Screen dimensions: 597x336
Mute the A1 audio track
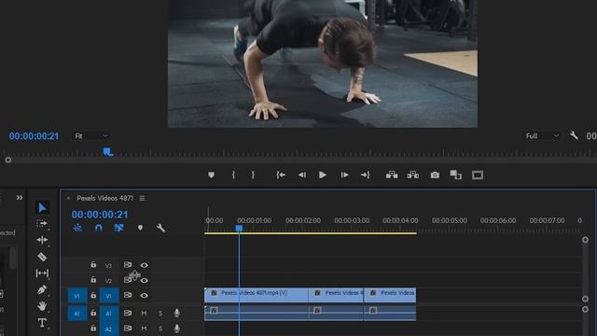144,314
